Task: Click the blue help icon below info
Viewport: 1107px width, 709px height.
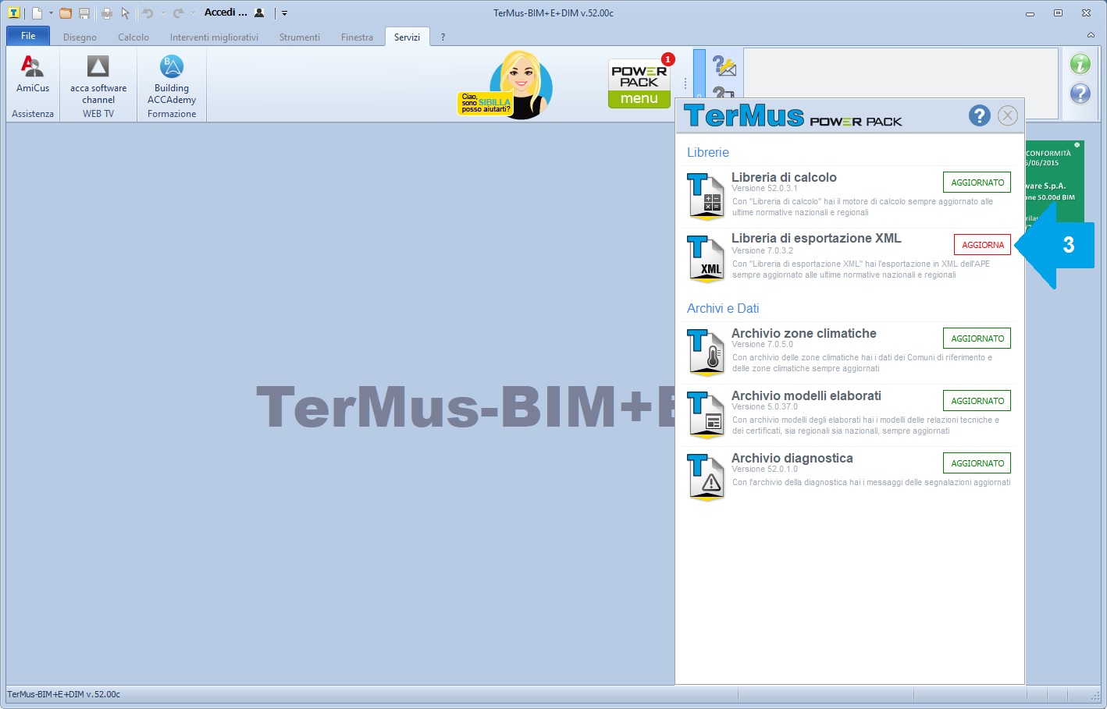Action: tap(1080, 94)
